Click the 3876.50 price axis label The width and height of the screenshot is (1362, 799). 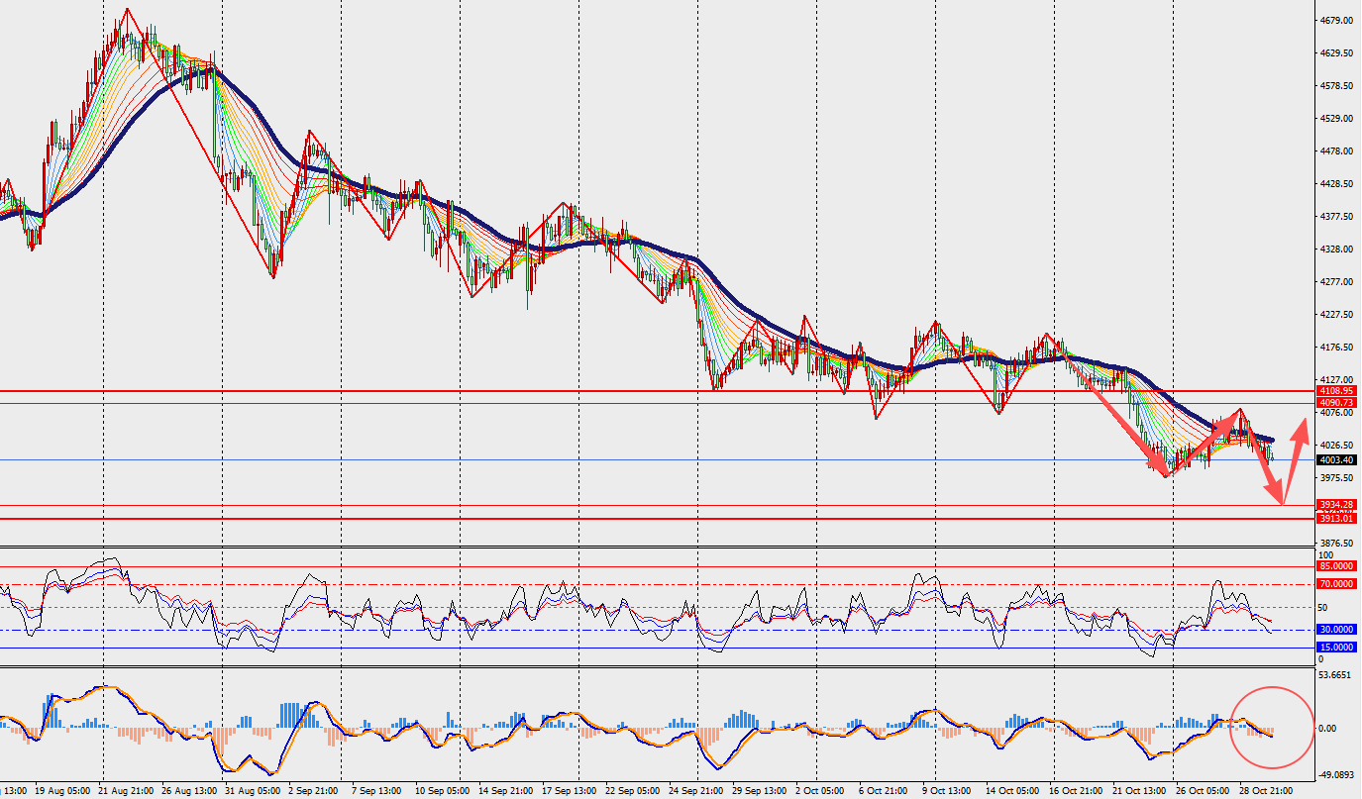1336,544
